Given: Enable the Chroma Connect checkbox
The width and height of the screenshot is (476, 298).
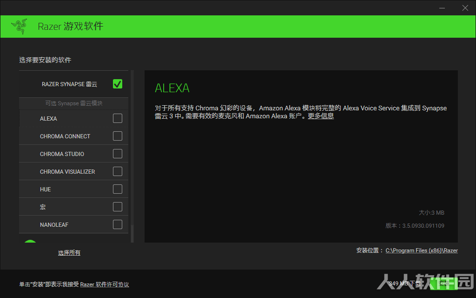Looking at the screenshot, I should [118, 136].
